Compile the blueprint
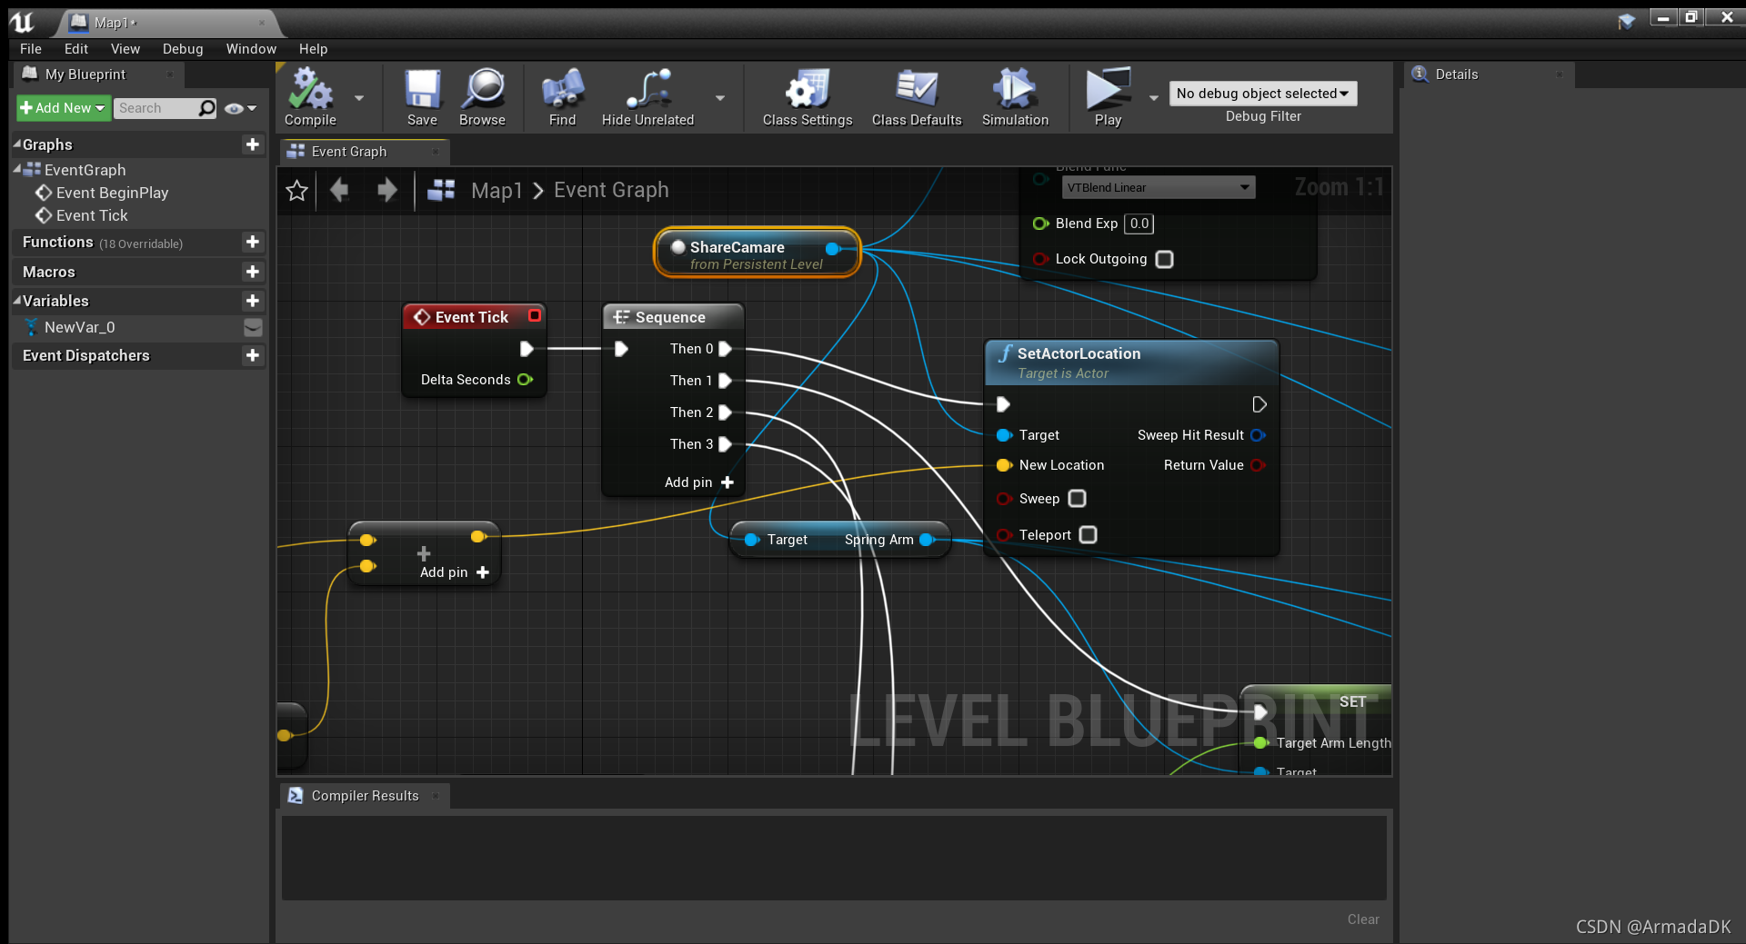 310,97
